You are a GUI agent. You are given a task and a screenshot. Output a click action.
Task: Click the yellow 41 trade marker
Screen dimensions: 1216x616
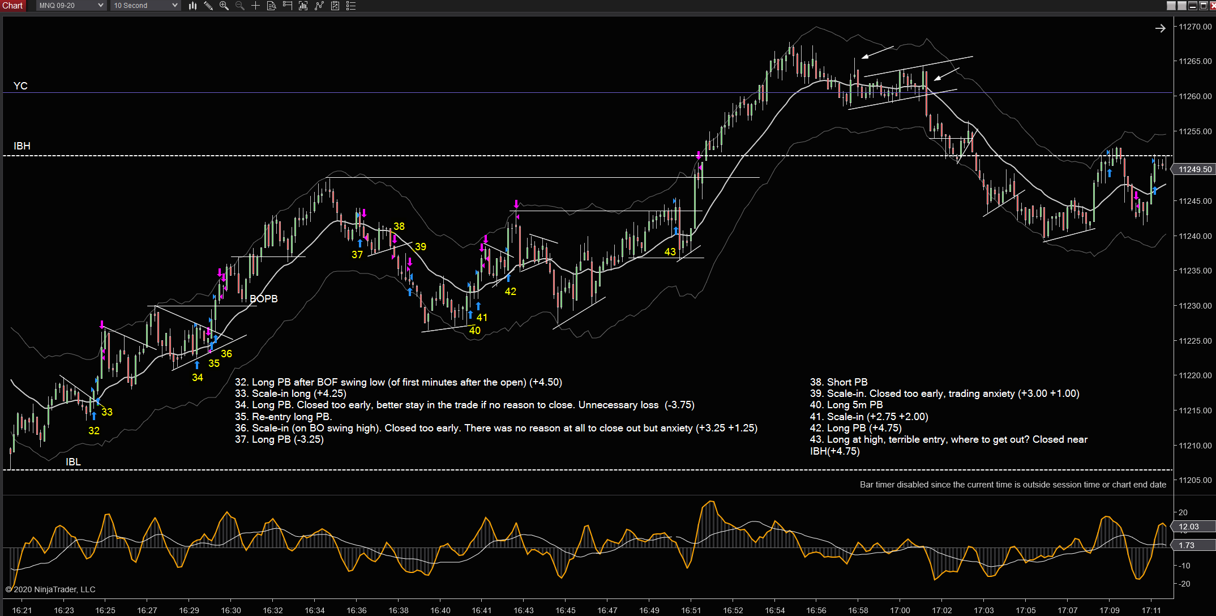coord(482,318)
